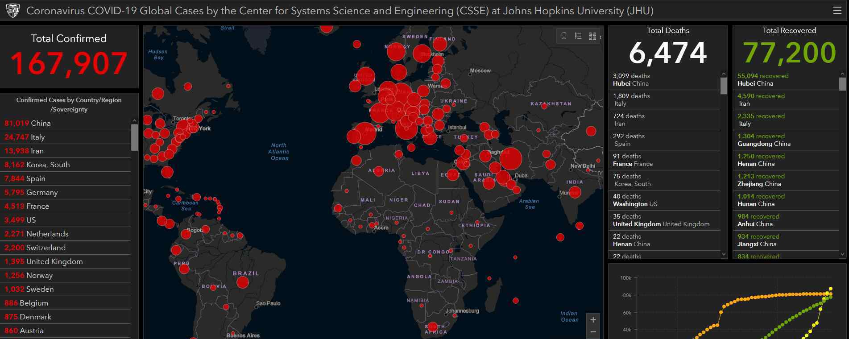The height and width of the screenshot is (339, 849).
Task: Click the JHU shield logo
Action: (x=13, y=11)
